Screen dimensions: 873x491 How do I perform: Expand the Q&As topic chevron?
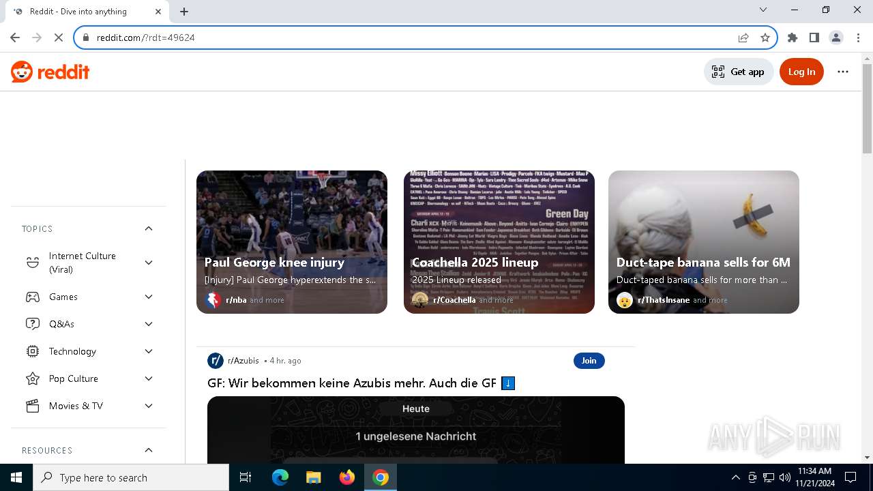149,324
